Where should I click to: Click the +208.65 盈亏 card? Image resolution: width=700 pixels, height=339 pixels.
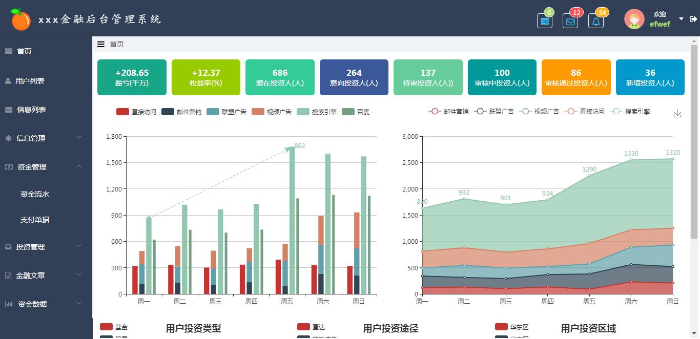pos(132,77)
